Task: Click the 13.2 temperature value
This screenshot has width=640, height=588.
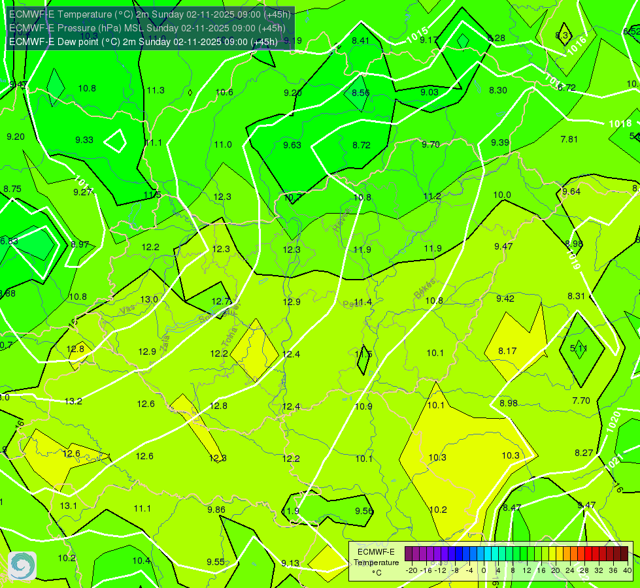Action: click(x=73, y=401)
